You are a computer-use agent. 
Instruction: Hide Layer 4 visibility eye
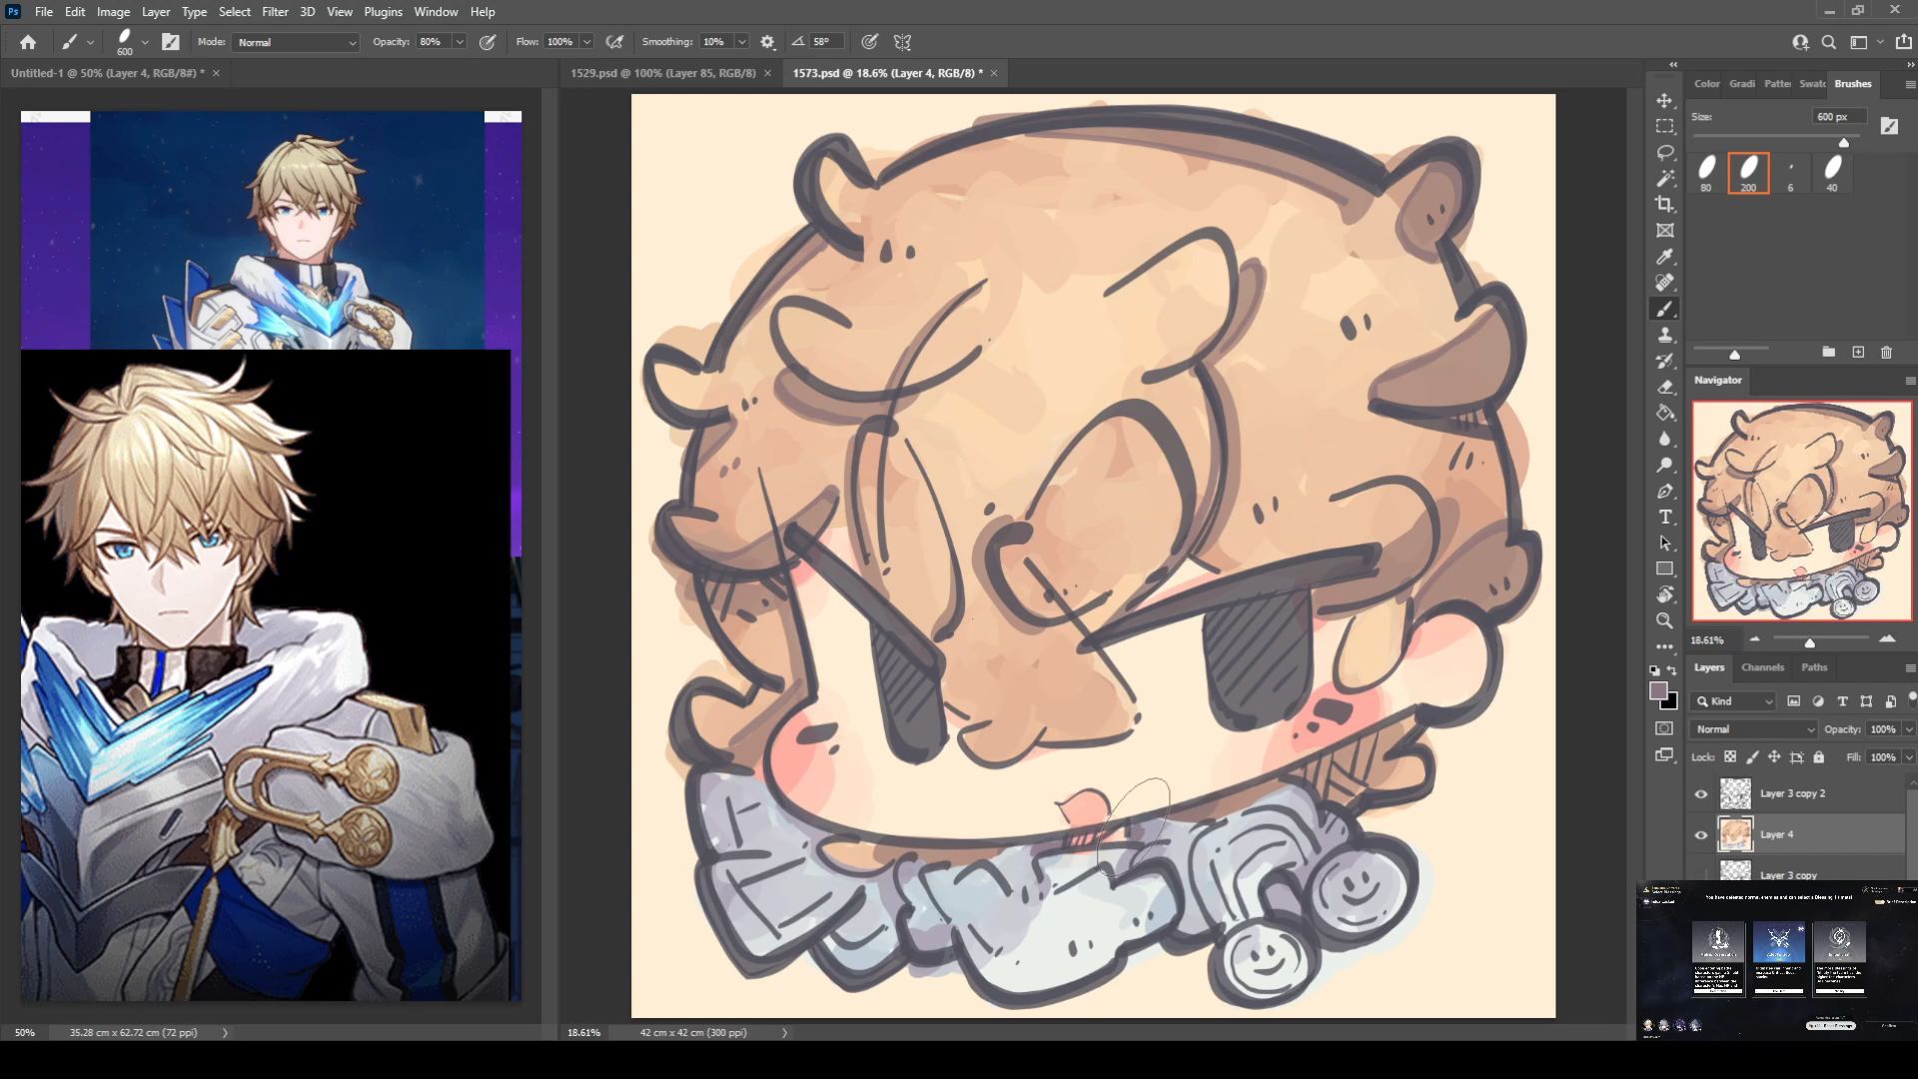click(1701, 835)
